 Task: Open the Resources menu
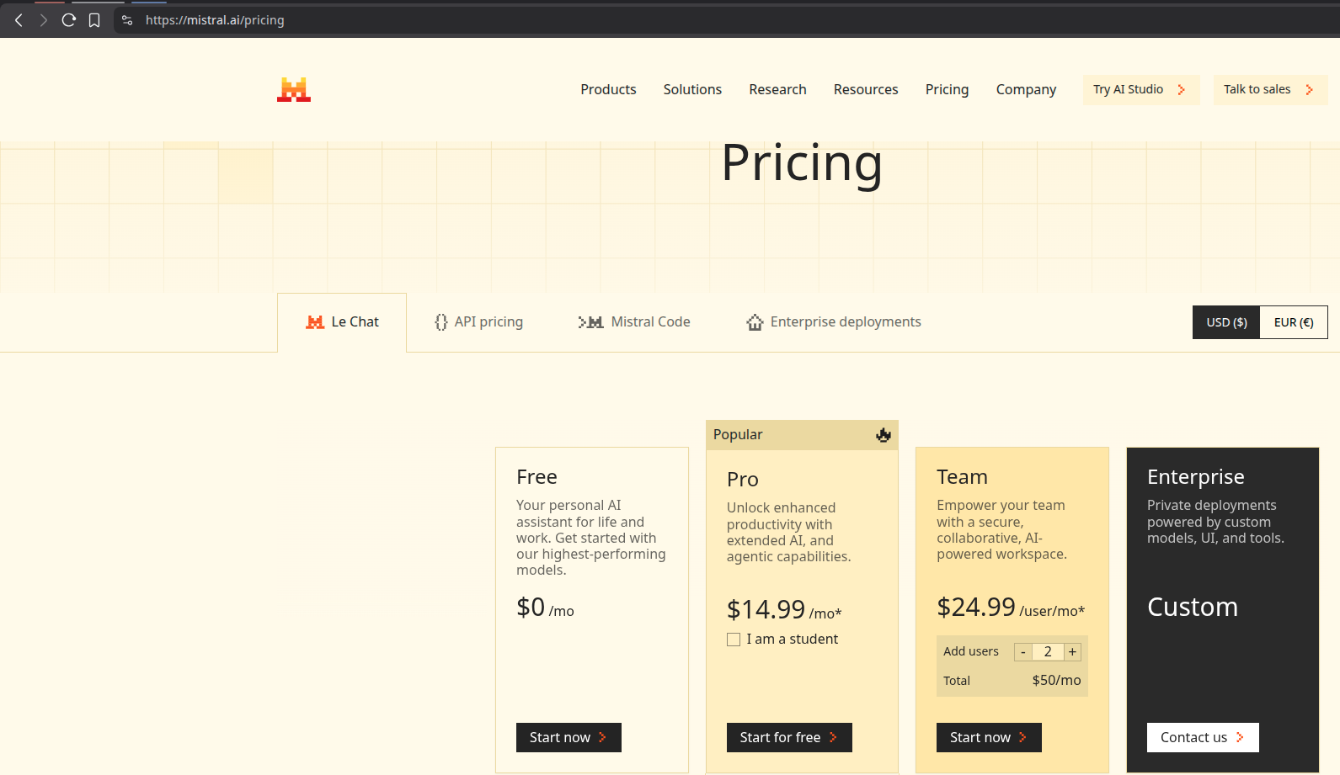point(866,89)
